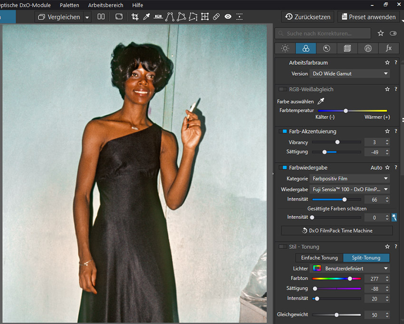Screen dimensions: 404x324
Task: Click DxO FilmPack Time Machine button
Action: 337,231
